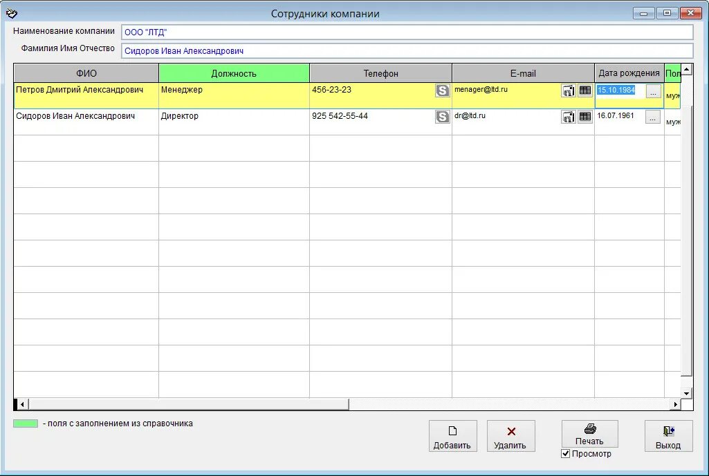This screenshot has height=476, width=709.
Task: Click the Наименование компании input field
Action: tap(407, 32)
